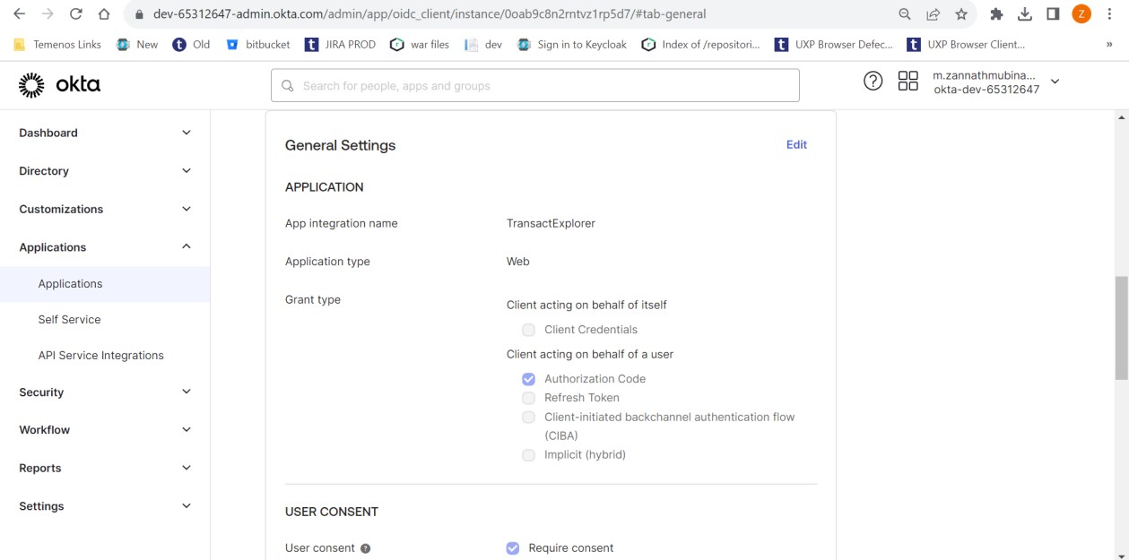Toggle the Authorization Code checkbox
1129x560 pixels.
pos(529,379)
